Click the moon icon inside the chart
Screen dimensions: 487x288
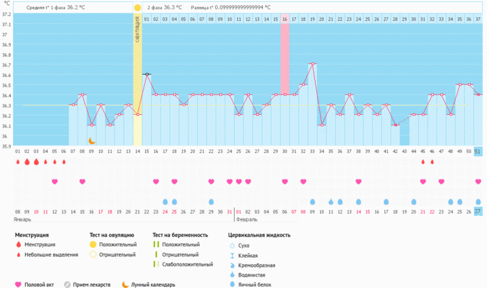coord(91,141)
